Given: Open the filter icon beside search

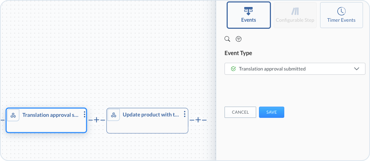Looking at the screenshot, I should (239, 39).
